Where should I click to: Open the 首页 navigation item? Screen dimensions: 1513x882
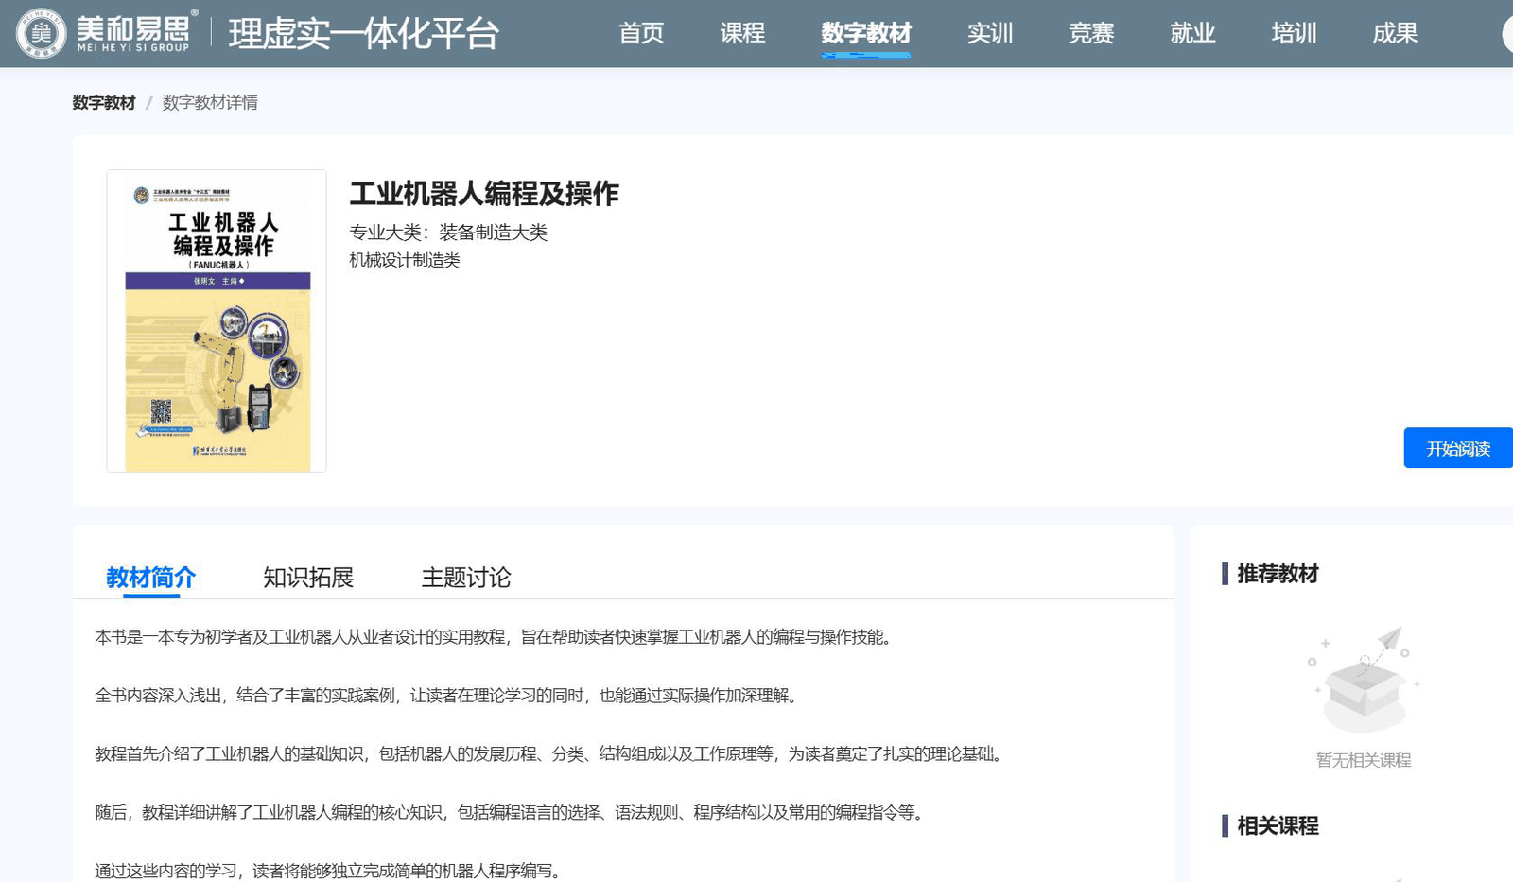[641, 33]
